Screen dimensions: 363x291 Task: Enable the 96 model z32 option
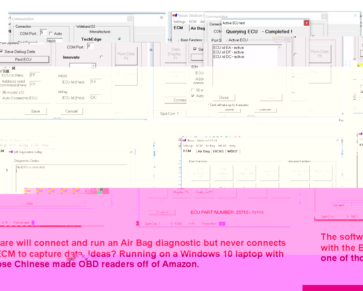(12, 92)
